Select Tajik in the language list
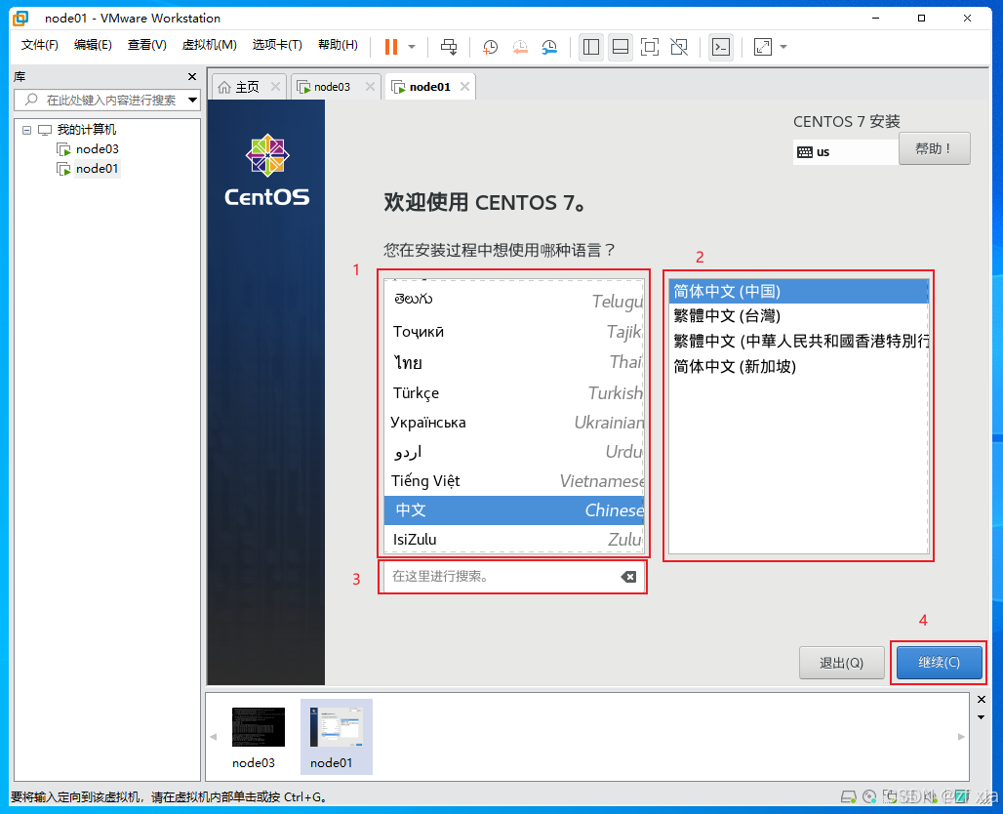This screenshot has height=814, width=1003. tap(514, 332)
